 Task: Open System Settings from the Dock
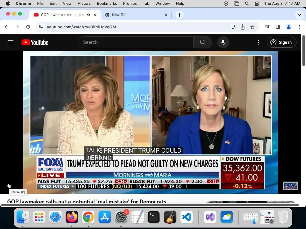pos(121,217)
